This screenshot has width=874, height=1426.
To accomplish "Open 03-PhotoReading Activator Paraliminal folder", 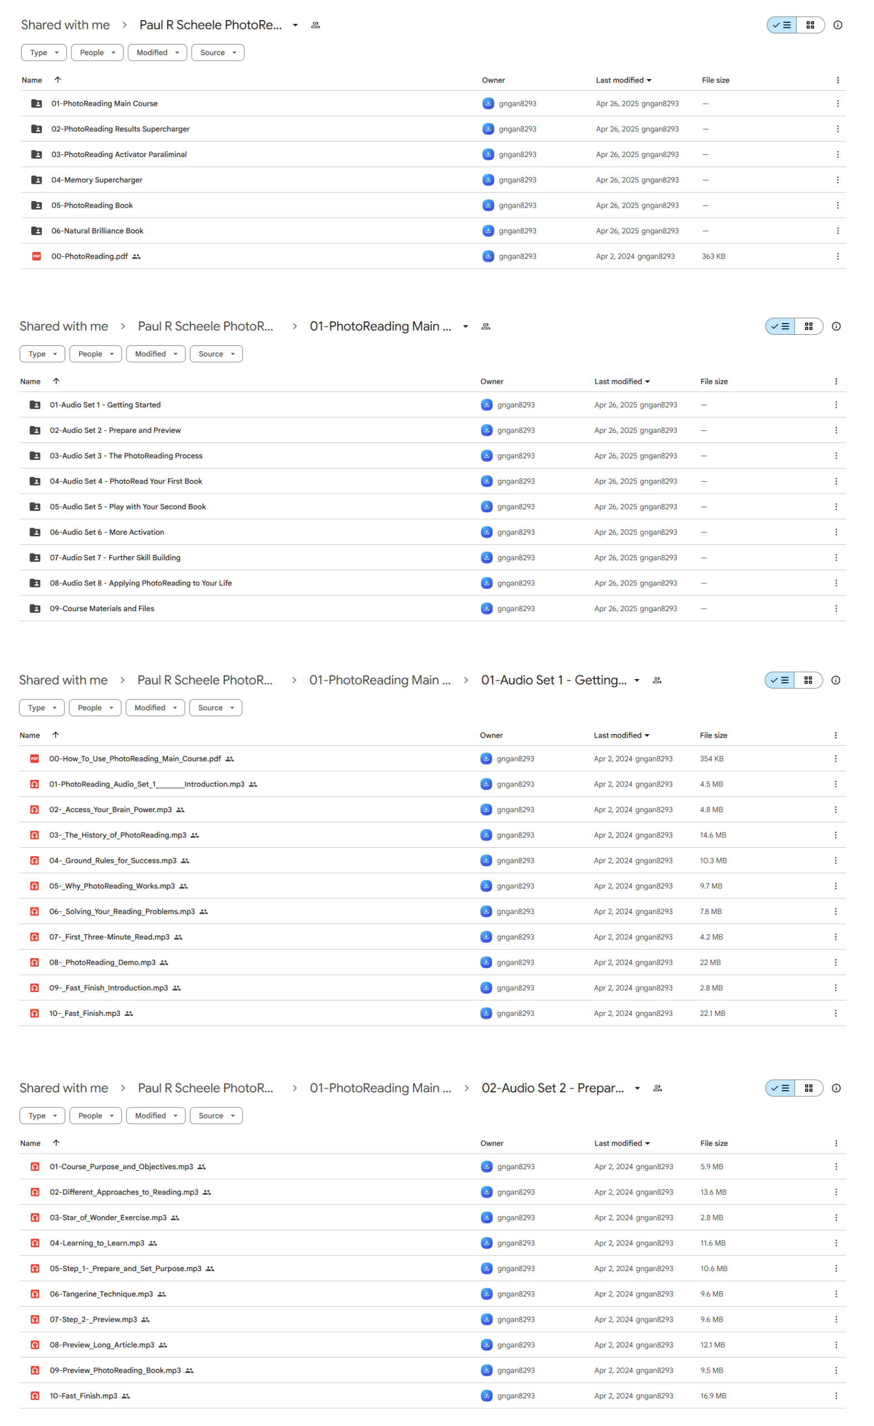I will click(x=119, y=154).
